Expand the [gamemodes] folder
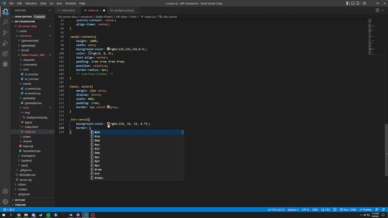388x218 pixels. click(x=30, y=41)
